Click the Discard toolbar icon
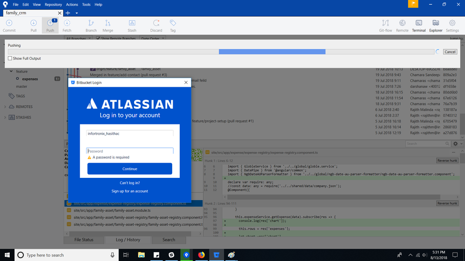 click(156, 26)
